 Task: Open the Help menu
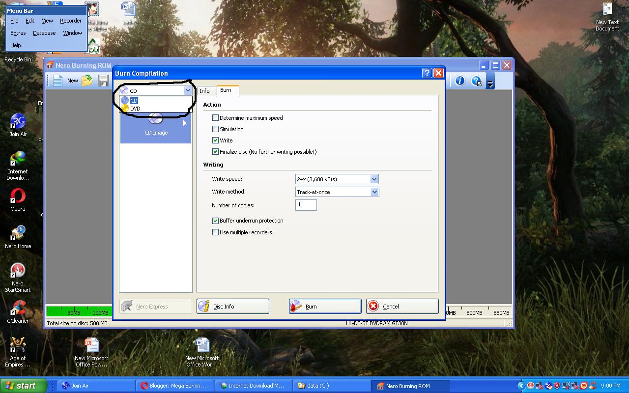coord(15,45)
